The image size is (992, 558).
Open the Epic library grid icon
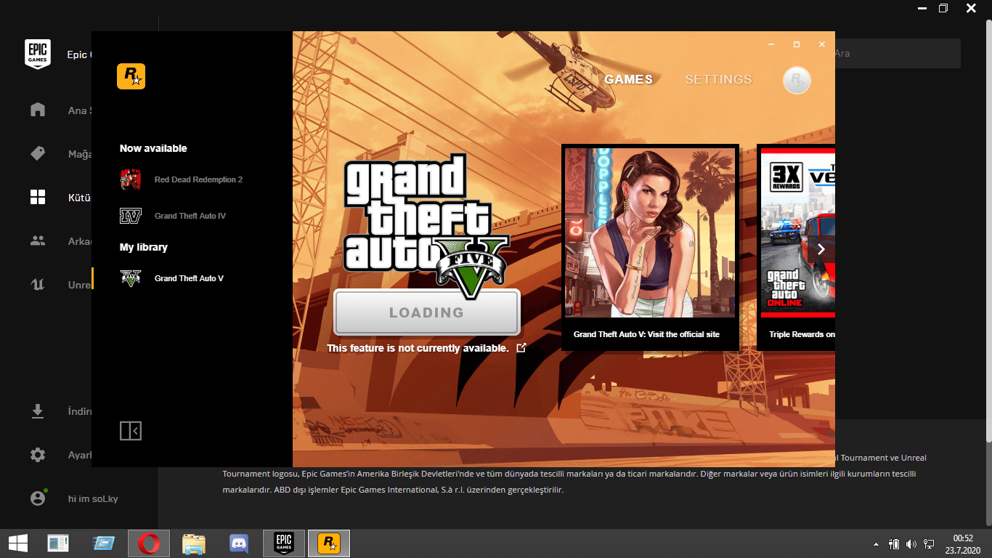(x=38, y=197)
